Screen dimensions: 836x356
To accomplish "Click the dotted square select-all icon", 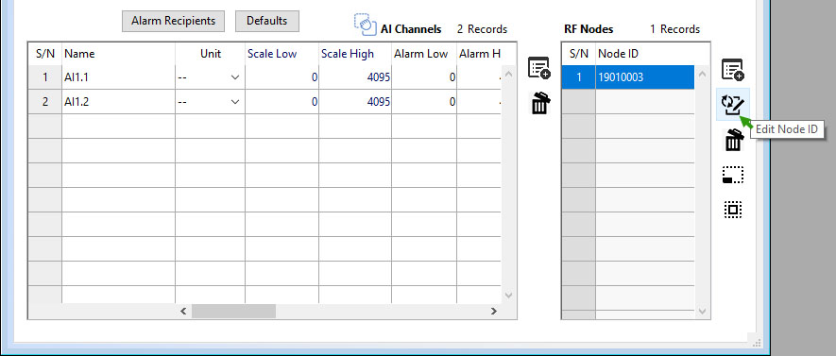I will tap(733, 210).
